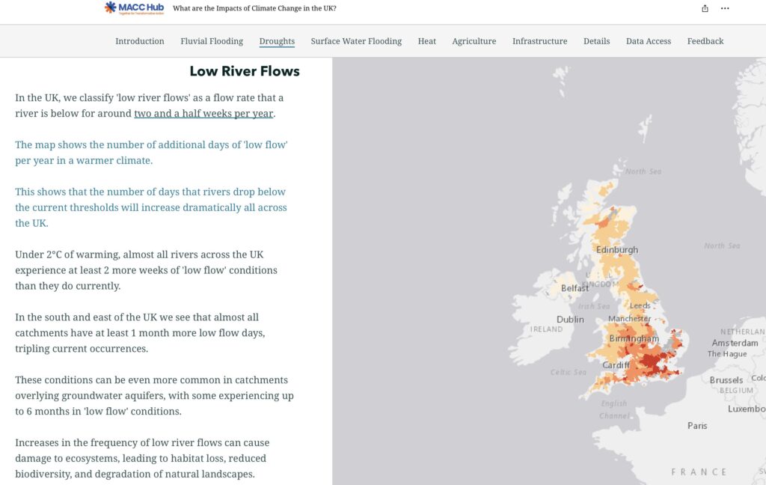Click the share icon in header
This screenshot has width=766, height=485.
coord(705,8)
